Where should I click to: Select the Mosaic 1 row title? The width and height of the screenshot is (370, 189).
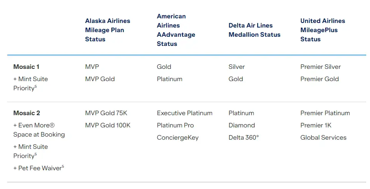(x=26, y=67)
